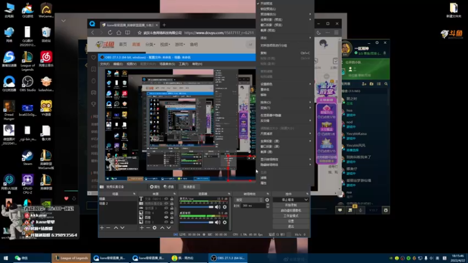Remove the selected scene with the minus icon
468x263 pixels.
coord(108,228)
